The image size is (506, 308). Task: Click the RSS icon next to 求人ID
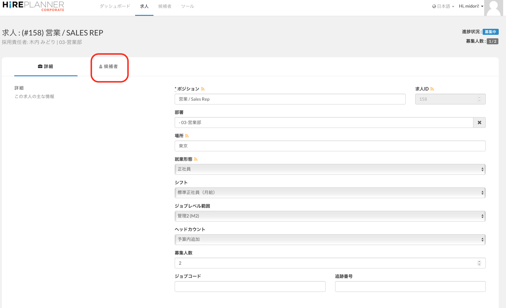432,89
